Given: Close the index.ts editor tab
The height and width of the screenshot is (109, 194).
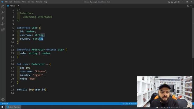Looking at the screenshot, I should click(18, 6).
